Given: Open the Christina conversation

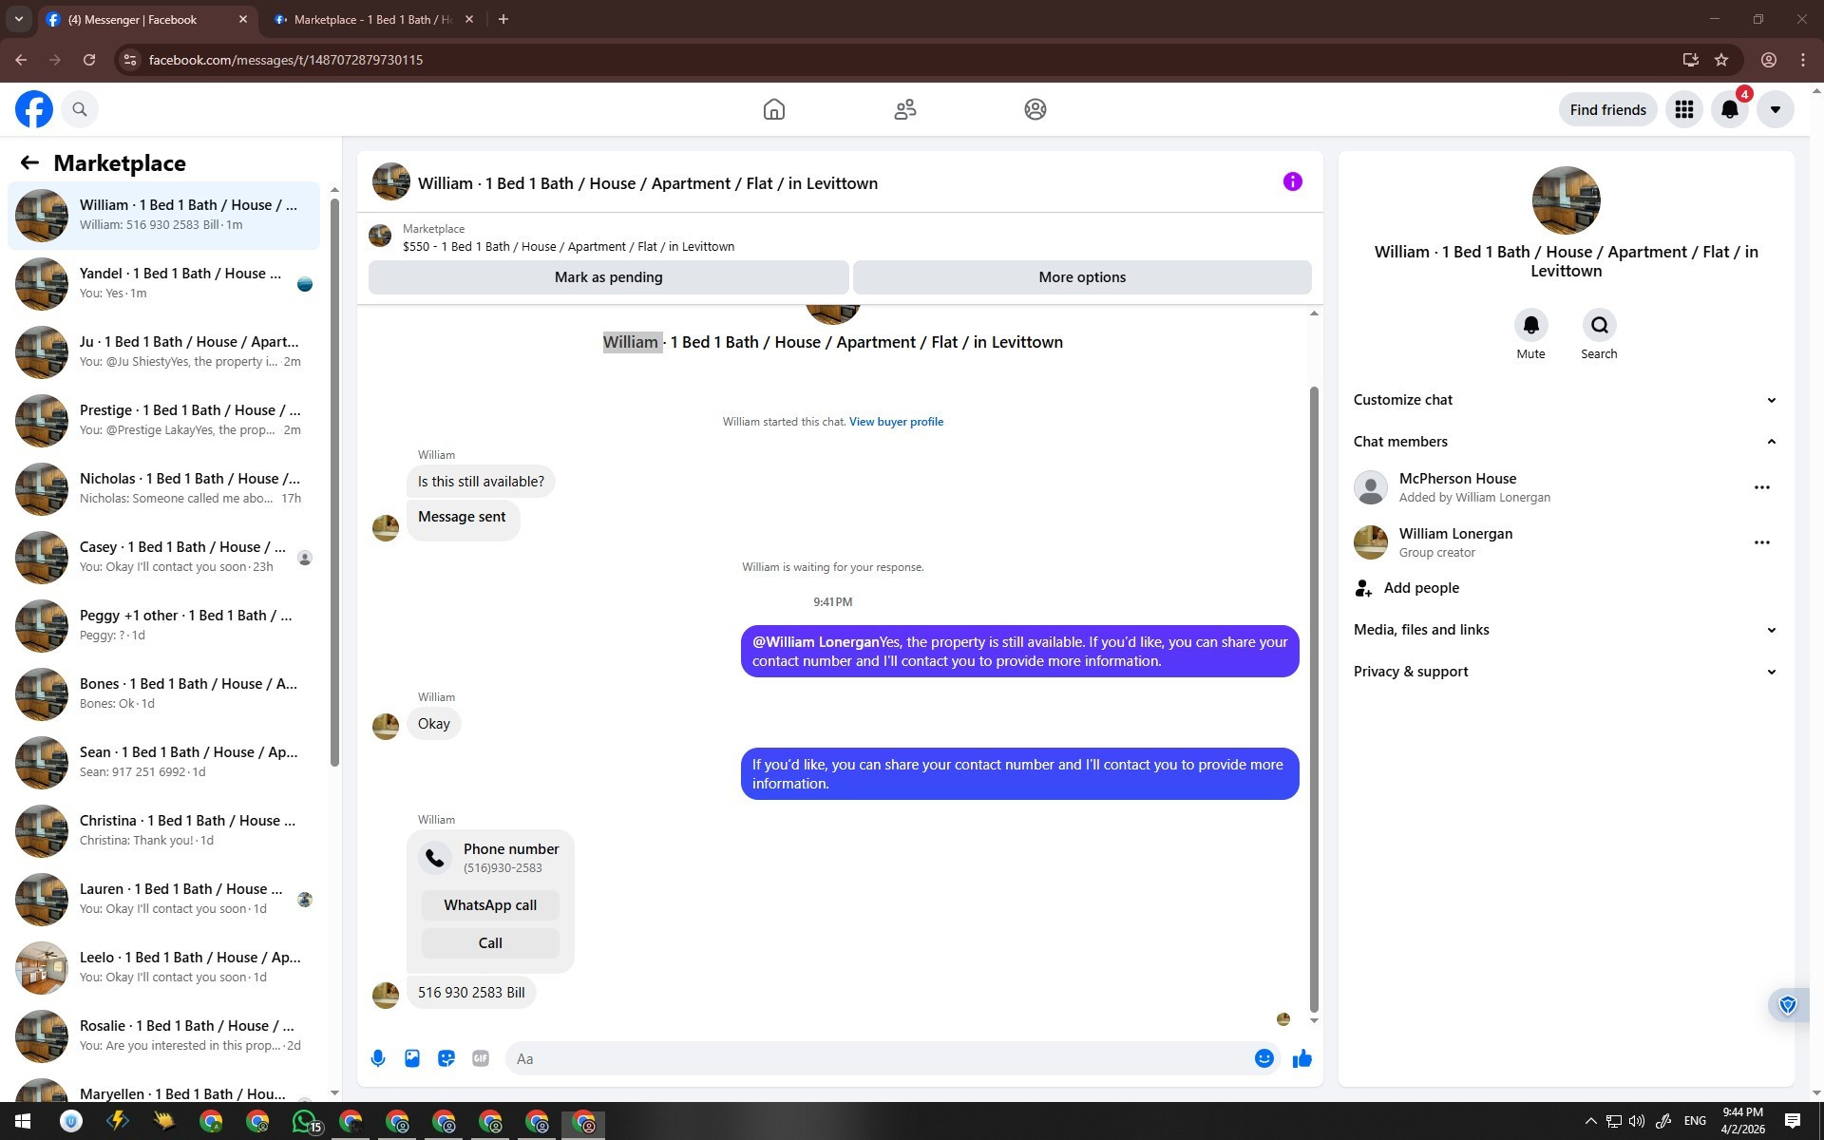Looking at the screenshot, I should coord(164,830).
